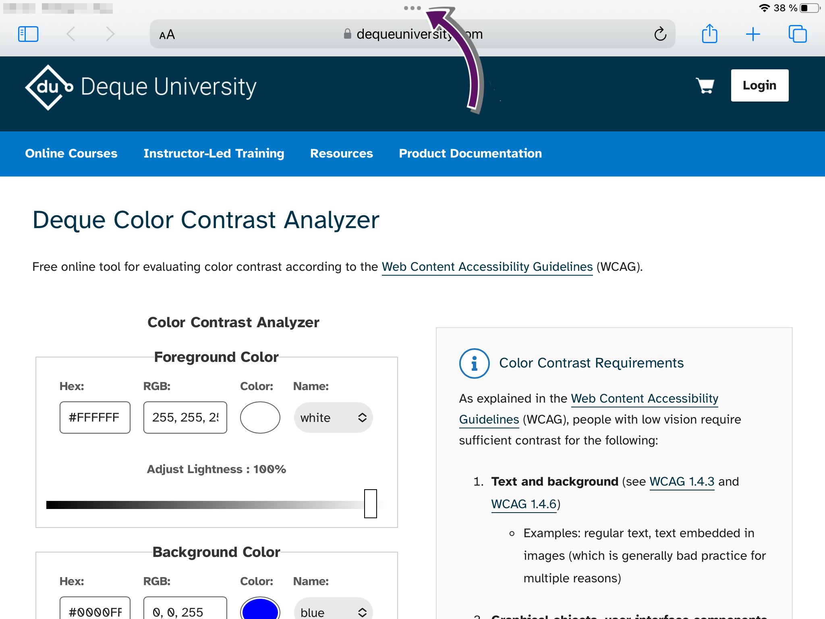This screenshot has width=825, height=619.
Task: Open the Instructor-Led Training menu
Action: [x=214, y=154]
